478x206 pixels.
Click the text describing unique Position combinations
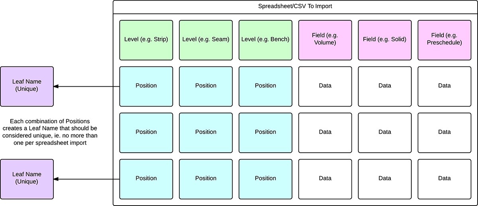pyautogui.click(x=51, y=132)
